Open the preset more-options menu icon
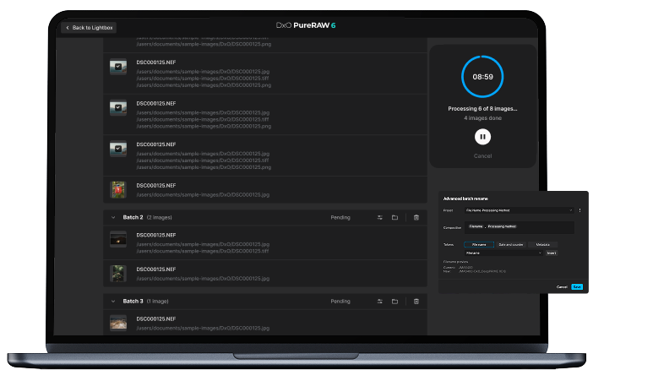653x370 pixels. pyautogui.click(x=580, y=209)
